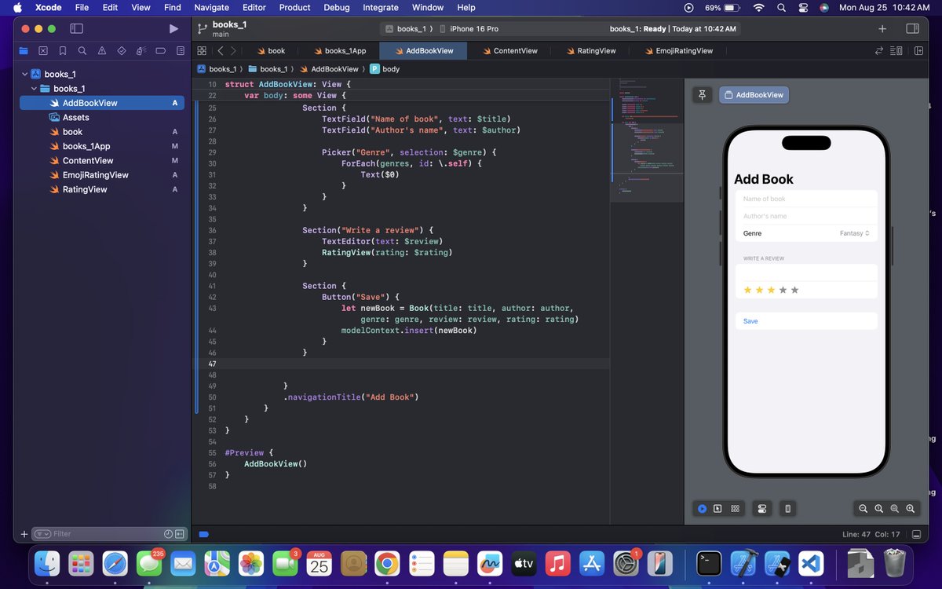Collapse the books_1 folder group
This screenshot has width=942, height=589.
click(x=35, y=89)
